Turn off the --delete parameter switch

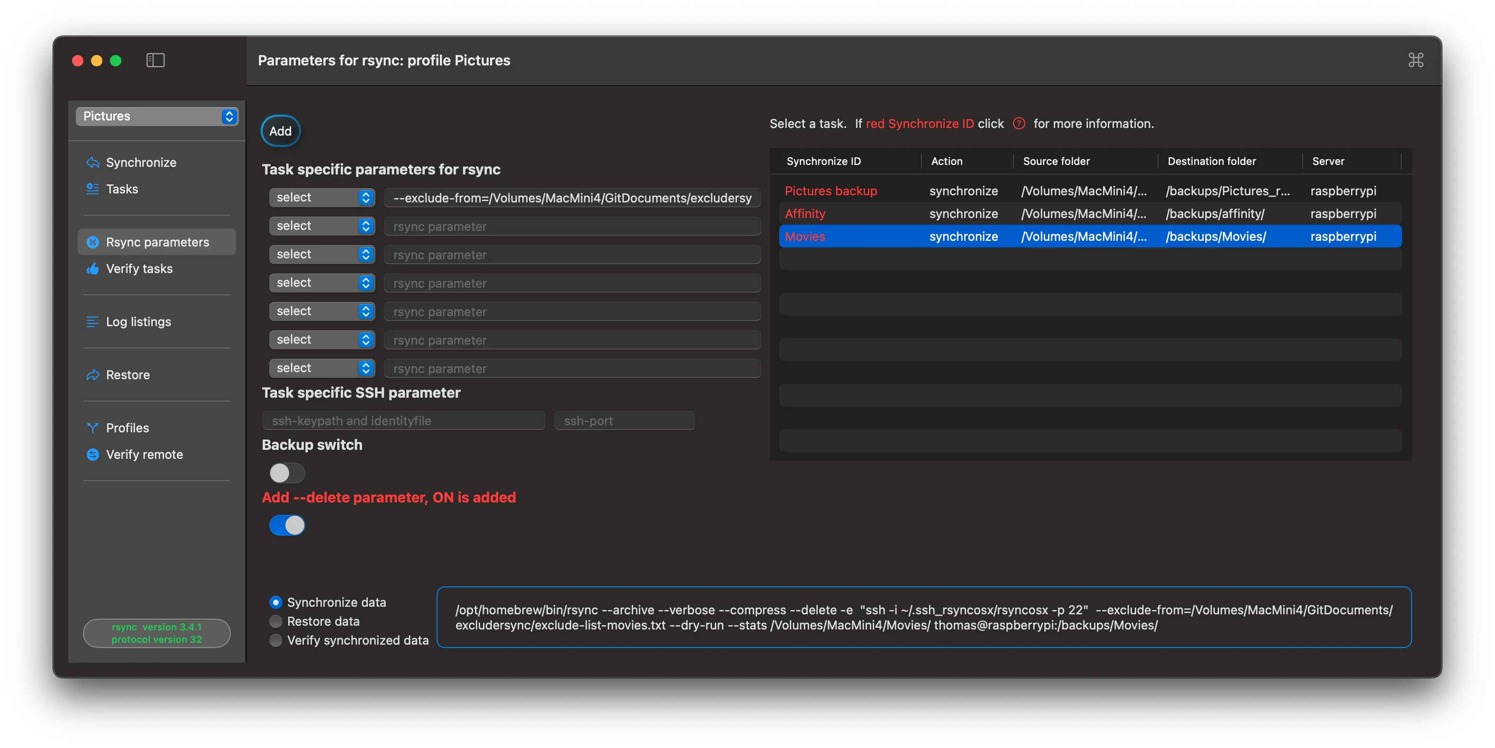point(287,525)
